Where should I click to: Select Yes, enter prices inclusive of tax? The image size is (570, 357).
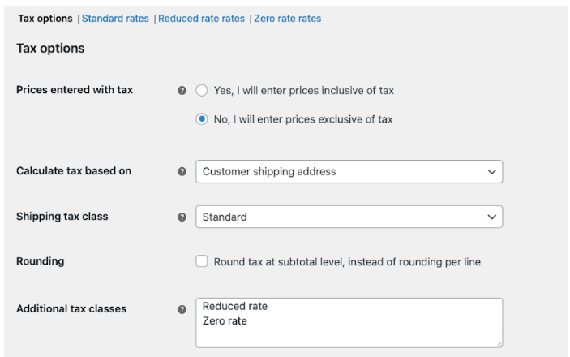click(x=202, y=91)
